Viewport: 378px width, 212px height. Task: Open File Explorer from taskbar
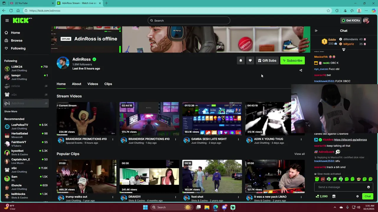point(207,207)
